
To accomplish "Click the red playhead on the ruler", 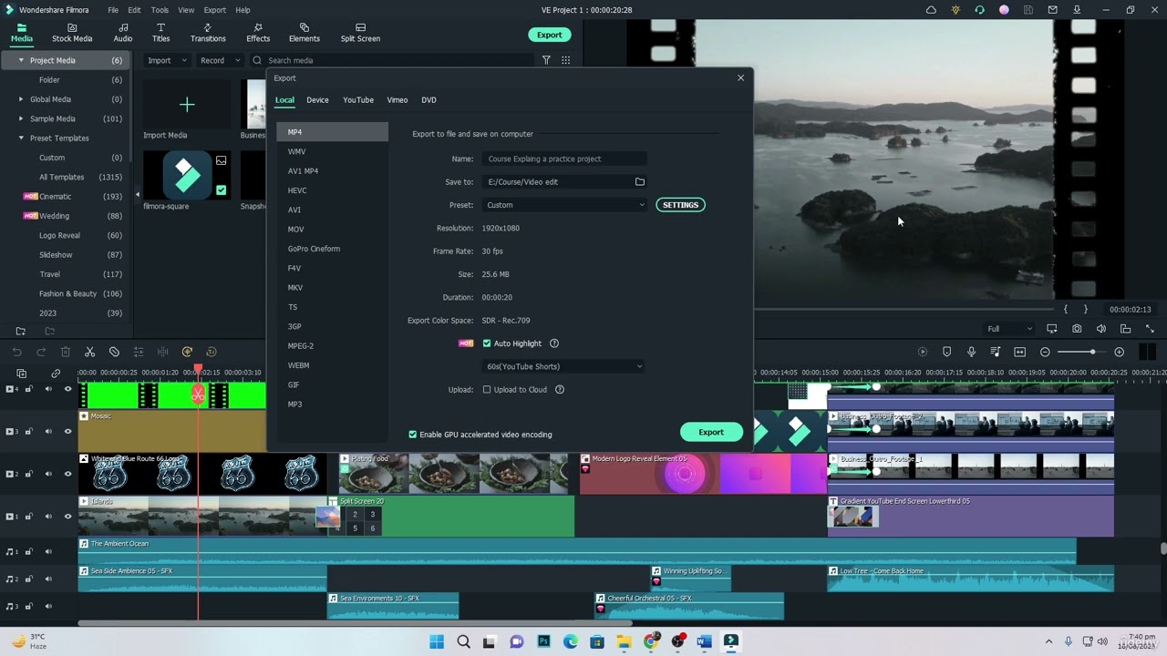I will 198,369.
